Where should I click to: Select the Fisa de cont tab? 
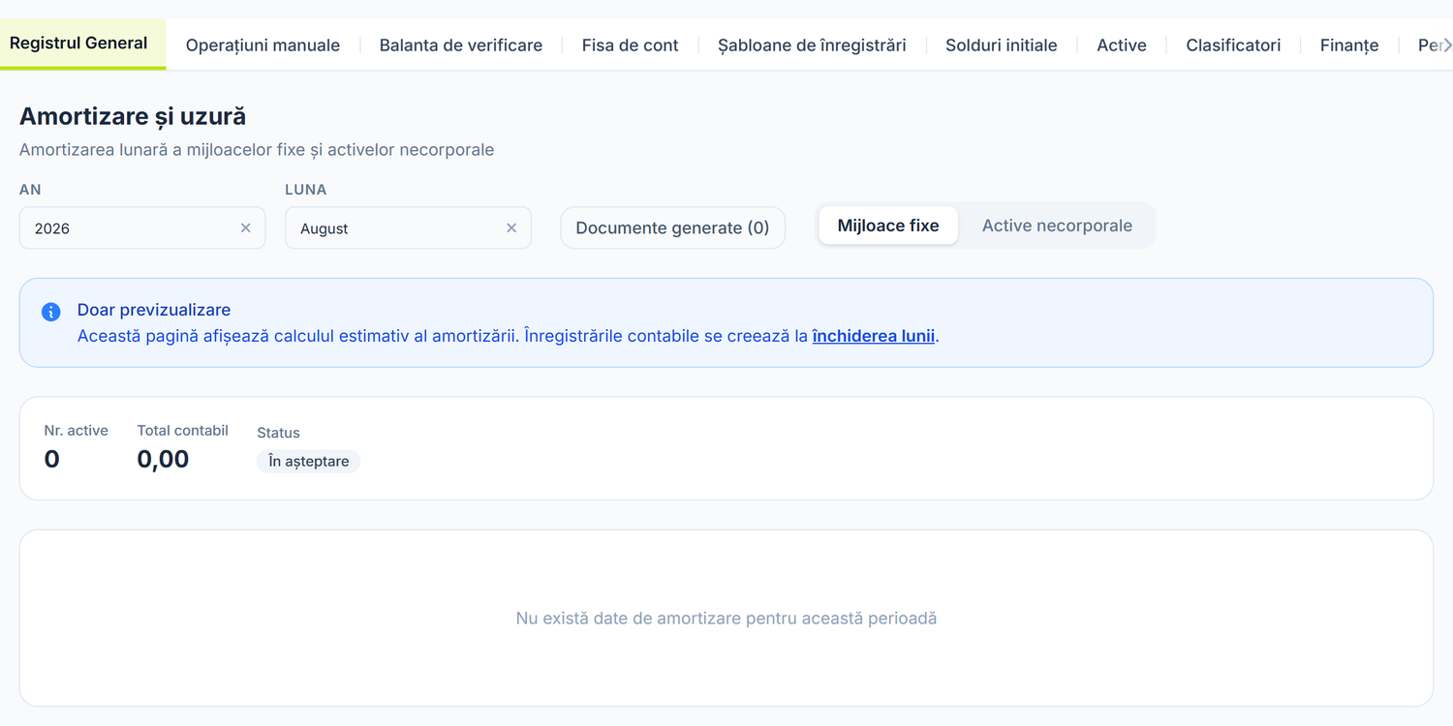pyautogui.click(x=630, y=45)
